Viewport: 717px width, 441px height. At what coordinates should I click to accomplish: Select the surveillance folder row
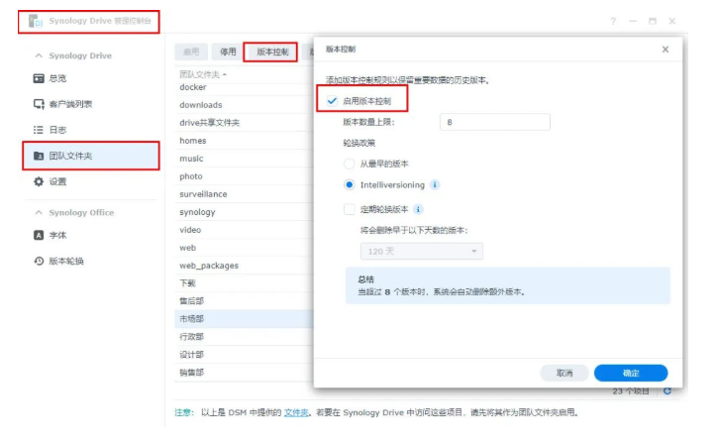click(244, 194)
